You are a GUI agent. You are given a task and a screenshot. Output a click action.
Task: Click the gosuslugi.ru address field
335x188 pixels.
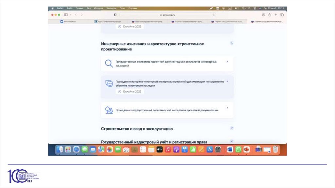(x=167, y=15)
